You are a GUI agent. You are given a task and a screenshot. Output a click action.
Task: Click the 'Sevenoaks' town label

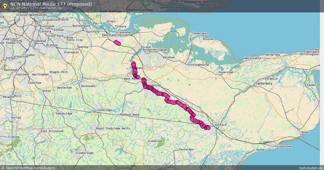tap(88, 86)
